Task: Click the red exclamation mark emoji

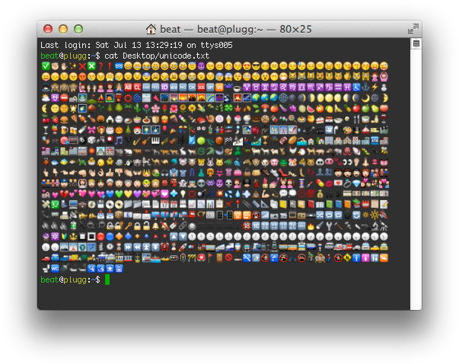Action: click(110, 66)
